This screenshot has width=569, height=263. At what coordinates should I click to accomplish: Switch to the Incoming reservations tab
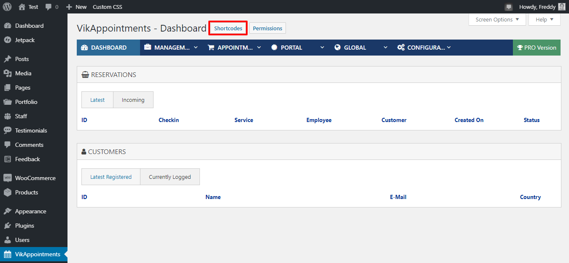coord(133,100)
